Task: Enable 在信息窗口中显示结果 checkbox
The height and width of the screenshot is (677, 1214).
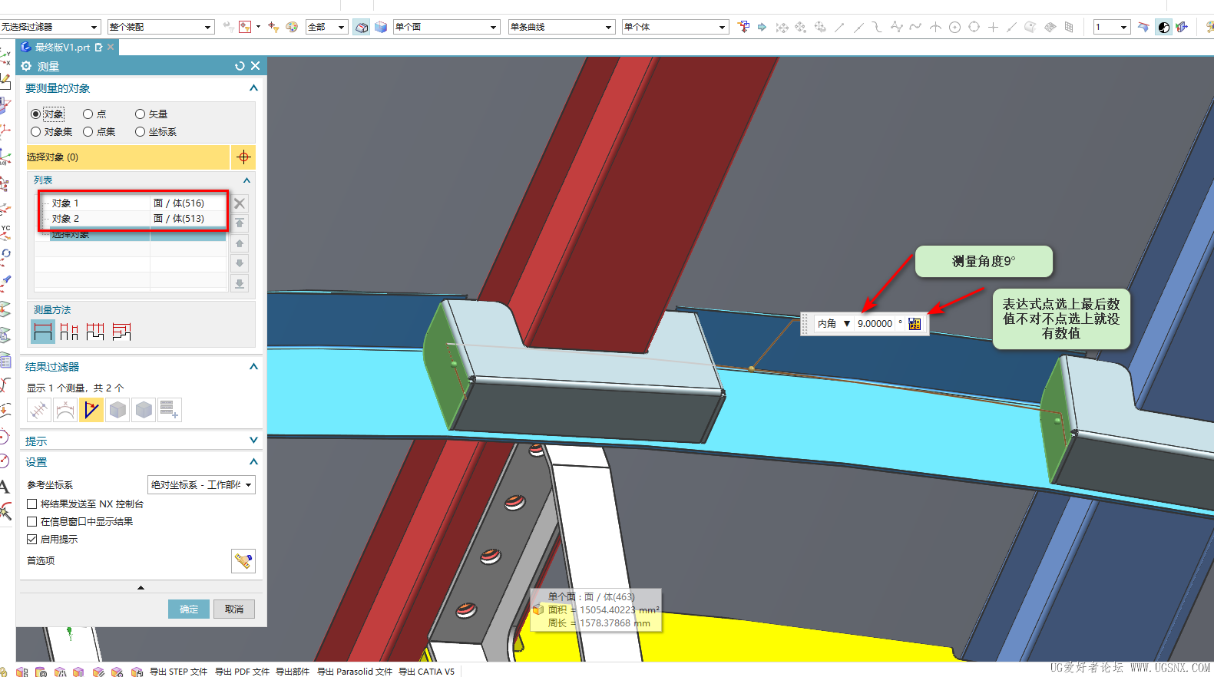Action: (x=32, y=522)
